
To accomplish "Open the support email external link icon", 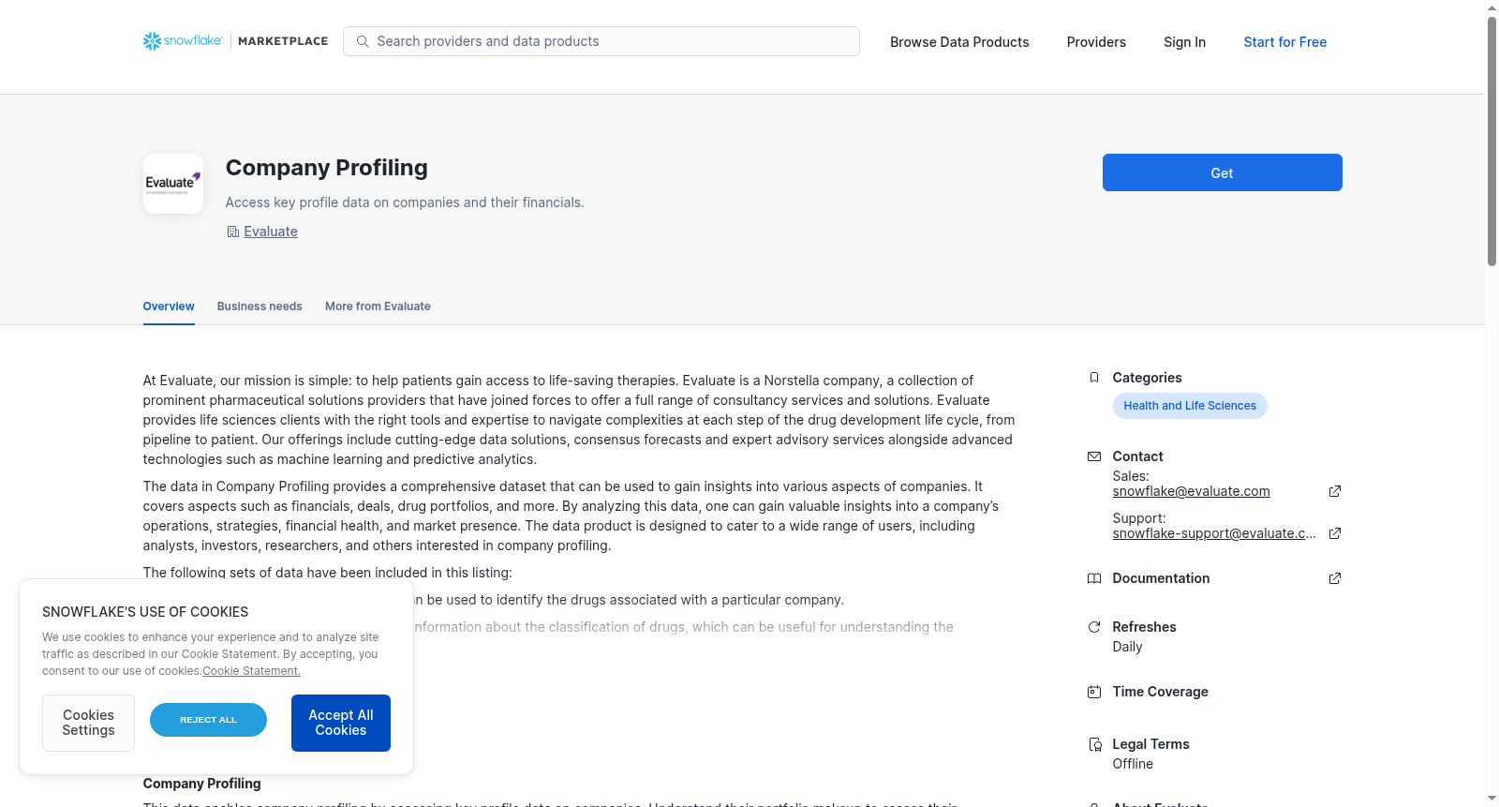I will [1335, 533].
